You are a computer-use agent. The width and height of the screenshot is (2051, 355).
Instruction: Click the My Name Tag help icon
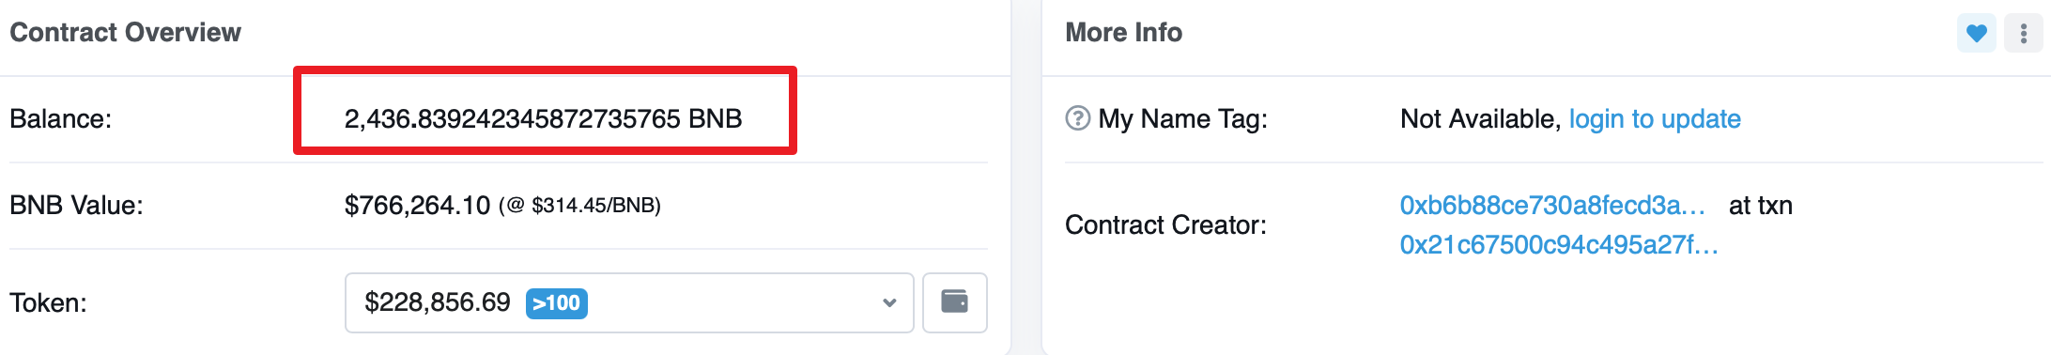(1077, 118)
